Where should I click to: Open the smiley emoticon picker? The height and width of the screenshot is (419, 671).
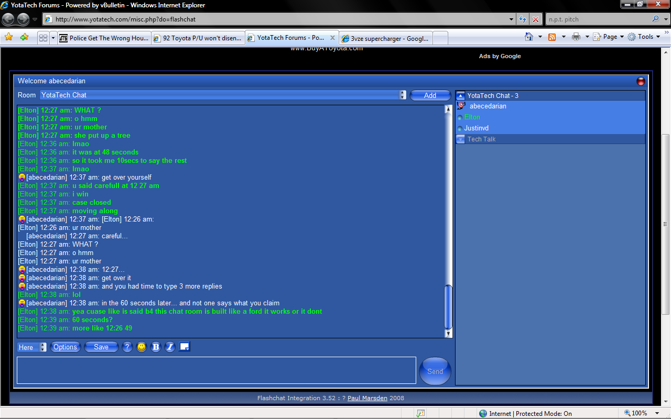pyautogui.click(x=142, y=347)
